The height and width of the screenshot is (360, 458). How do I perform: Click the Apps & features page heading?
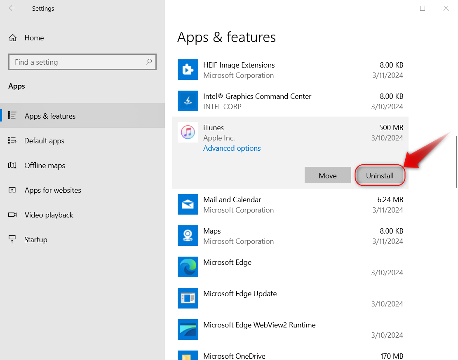(x=226, y=37)
